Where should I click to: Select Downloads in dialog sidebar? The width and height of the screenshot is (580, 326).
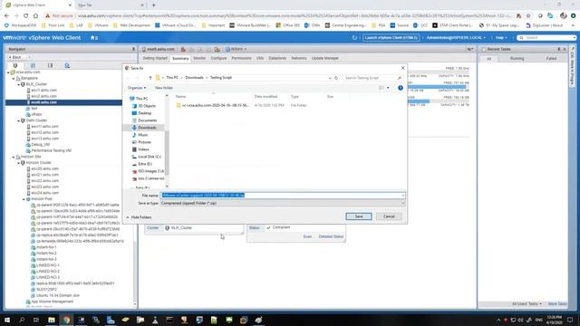[x=147, y=128]
